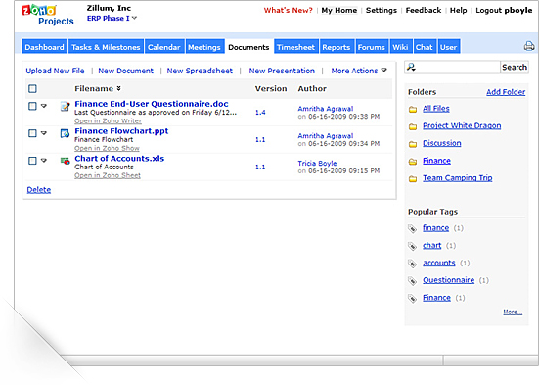Click the Search button

[x=515, y=68]
